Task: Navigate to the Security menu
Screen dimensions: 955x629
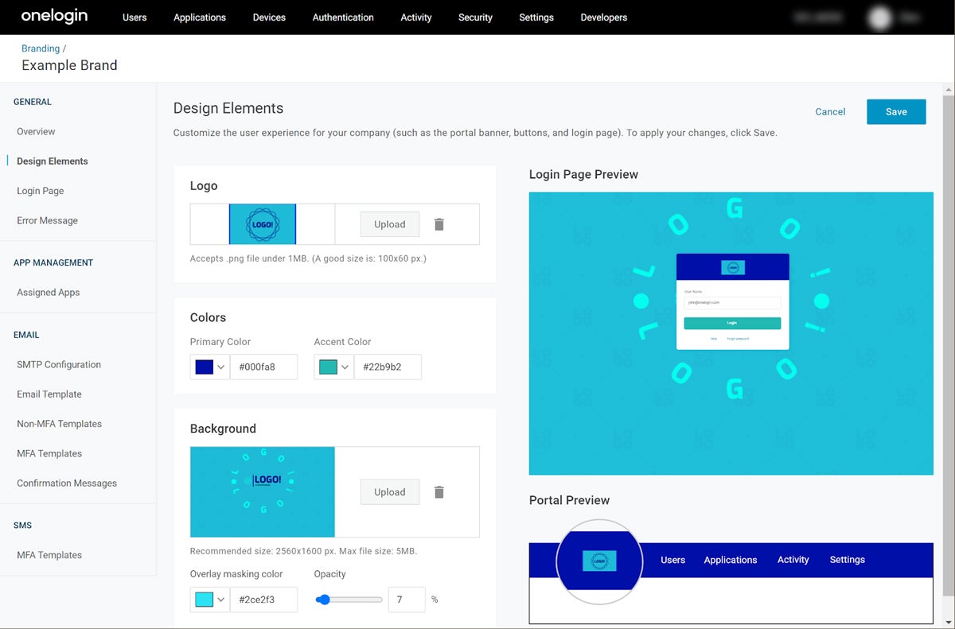Action: [x=474, y=17]
